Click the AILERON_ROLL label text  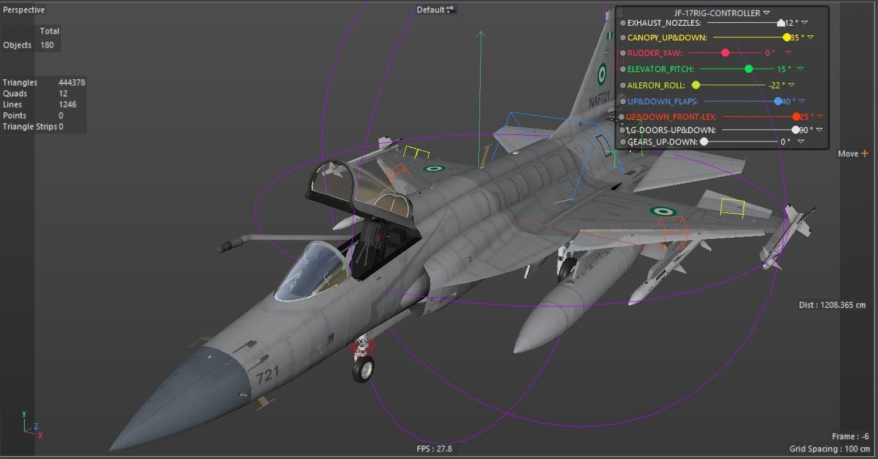[x=656, y=85]
